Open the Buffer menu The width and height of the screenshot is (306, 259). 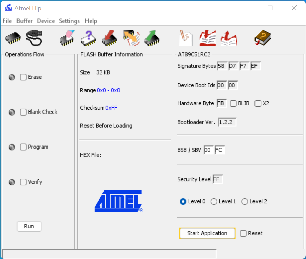(24, 21)
